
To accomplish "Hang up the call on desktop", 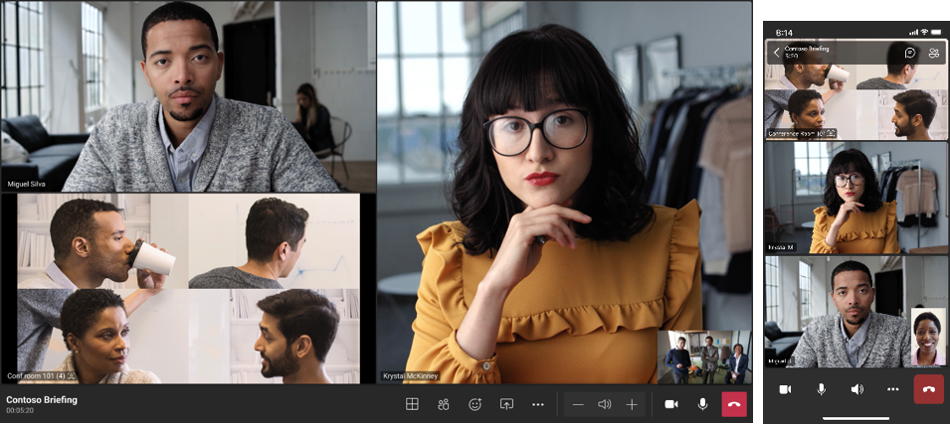I will (734, 405).
